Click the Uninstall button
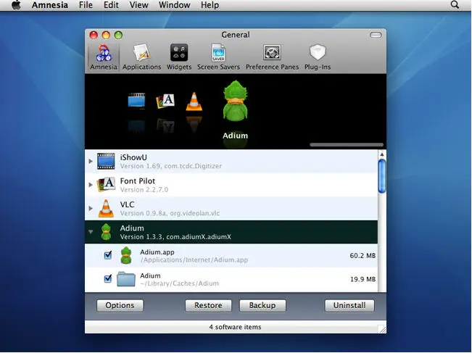Screen dimensions: 472x353 click(x=349, y=305)
